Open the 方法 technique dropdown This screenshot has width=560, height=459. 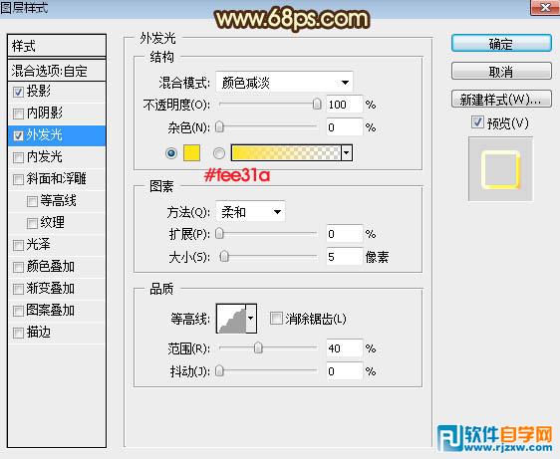(250, 212)
